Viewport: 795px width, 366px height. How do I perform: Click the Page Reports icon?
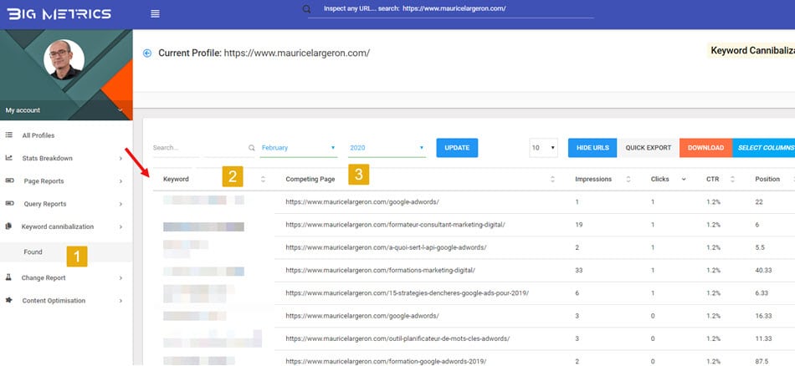[x=9, y=180]
